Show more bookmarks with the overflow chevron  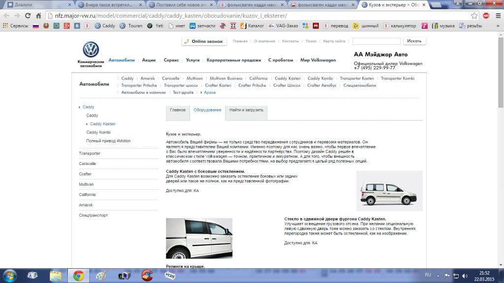pyautogui.click(x=498, y=26)
